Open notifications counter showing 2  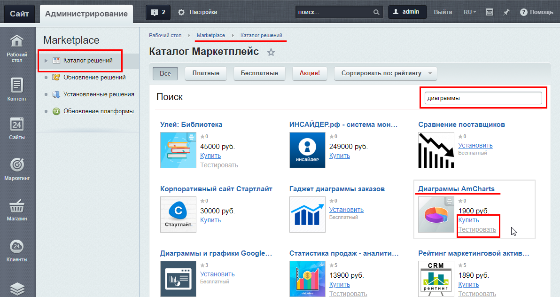158,12
